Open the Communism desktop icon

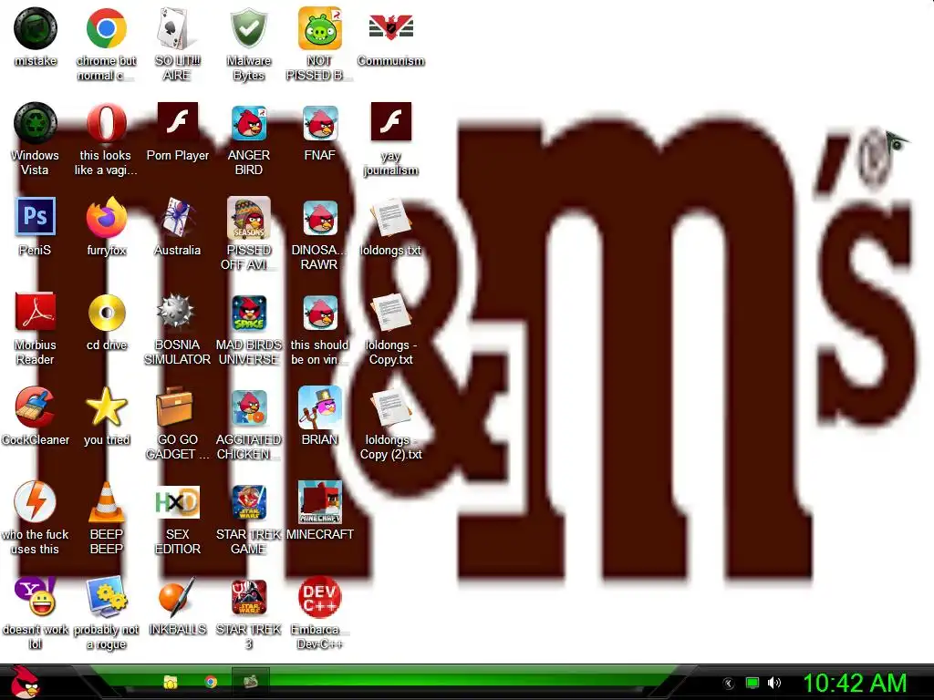pyautogui.click(x=390, y=28)
